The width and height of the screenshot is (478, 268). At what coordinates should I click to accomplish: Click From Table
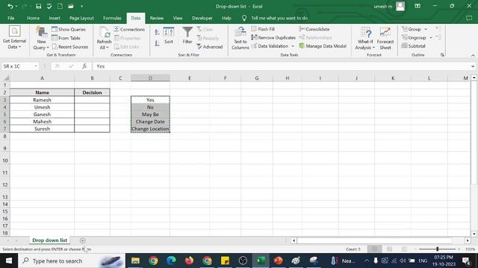click(66, 38)
